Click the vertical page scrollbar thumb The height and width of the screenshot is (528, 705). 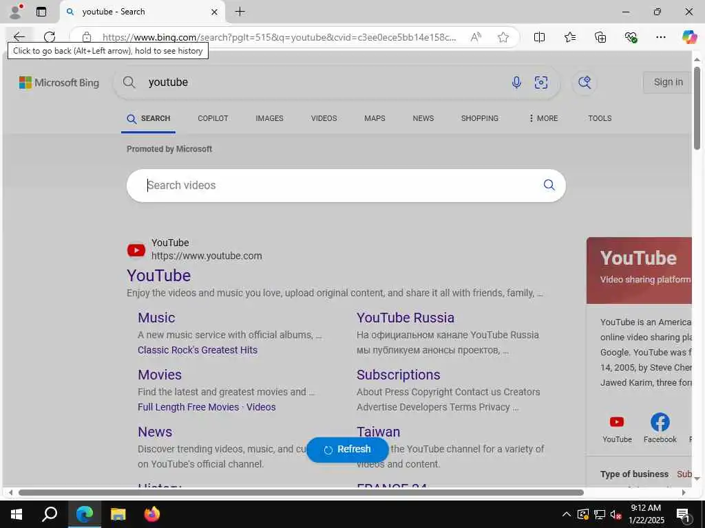click(x=697, y=108)
